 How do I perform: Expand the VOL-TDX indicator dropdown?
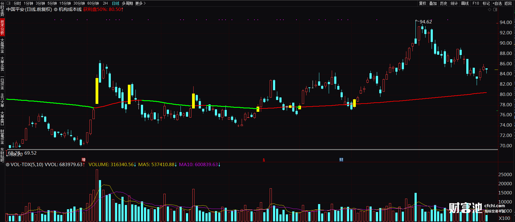(x=8, y=165)
